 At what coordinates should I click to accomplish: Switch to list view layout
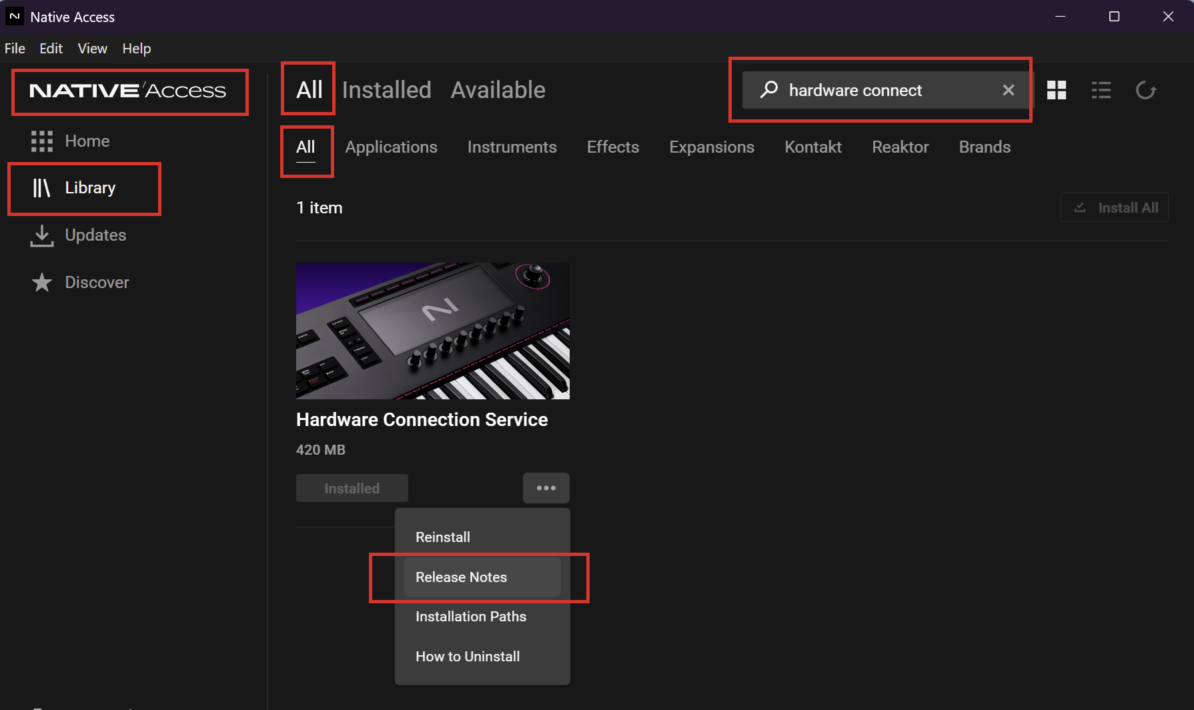(1101, 90)
